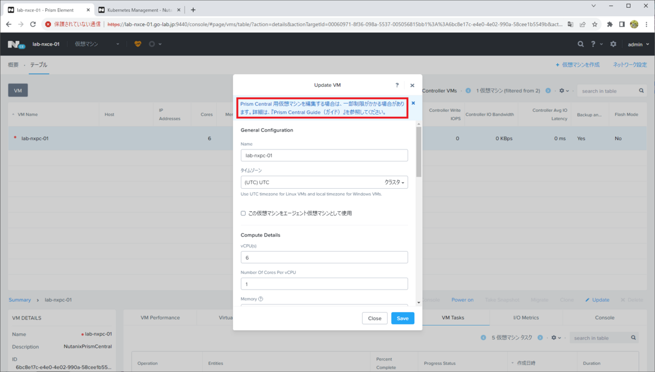
Task: Click the Memory help question mark icon
Action: tap(260, 299)
